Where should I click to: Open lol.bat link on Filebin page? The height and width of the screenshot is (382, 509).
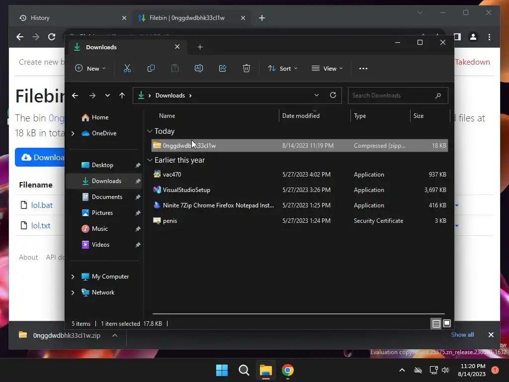point(42,205)
